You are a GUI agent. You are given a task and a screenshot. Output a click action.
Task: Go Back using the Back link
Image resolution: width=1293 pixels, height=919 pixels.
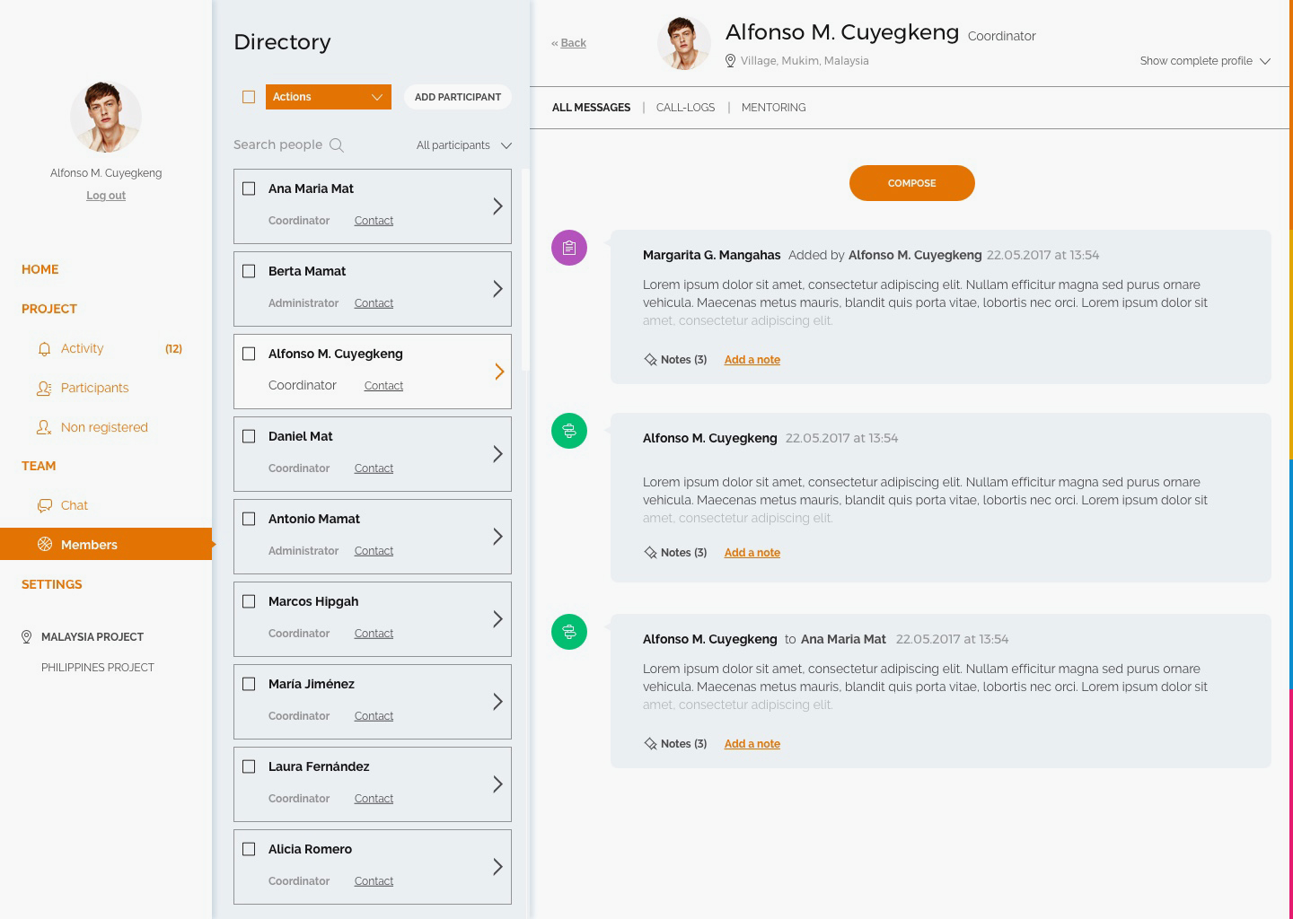(x=573, y=43)
